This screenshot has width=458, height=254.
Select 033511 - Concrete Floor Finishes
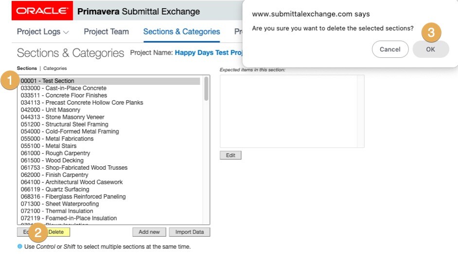point(110,95)
